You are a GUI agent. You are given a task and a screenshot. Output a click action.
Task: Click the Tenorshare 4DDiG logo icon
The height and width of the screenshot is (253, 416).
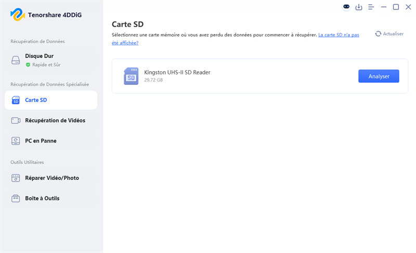(x=18, y=15)
